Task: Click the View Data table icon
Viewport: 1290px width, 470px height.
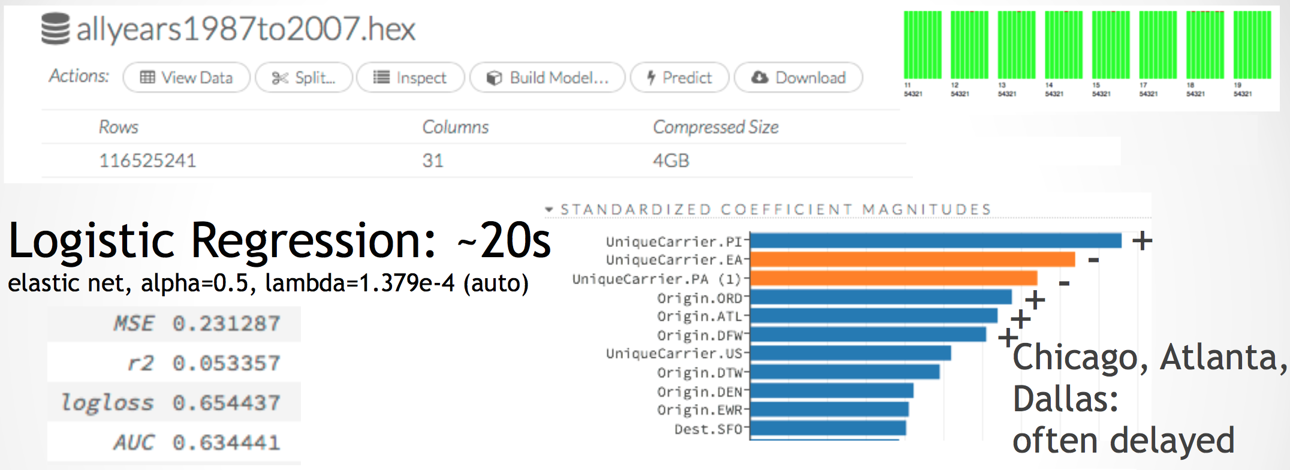Action: pyautogui.click(x=147, y=77)
